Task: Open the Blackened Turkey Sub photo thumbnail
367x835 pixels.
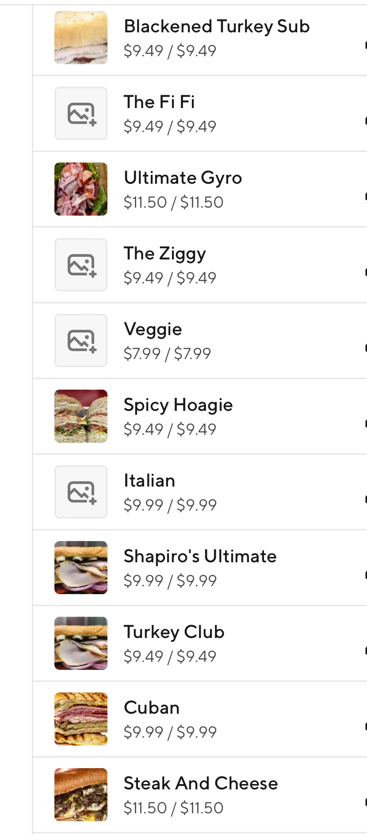Action: [x=81, y=38]
